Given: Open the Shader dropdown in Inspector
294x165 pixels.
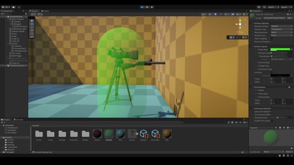Looking at the screenshot, I should click(x=274, y=18).
